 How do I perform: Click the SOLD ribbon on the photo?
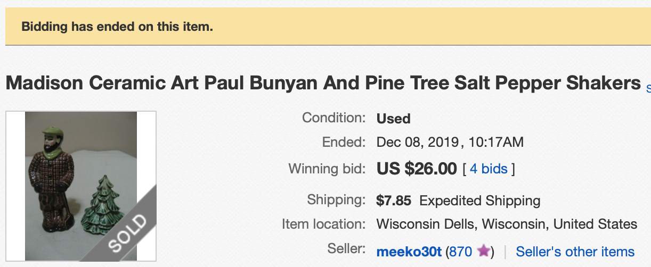tap(127, 226)
